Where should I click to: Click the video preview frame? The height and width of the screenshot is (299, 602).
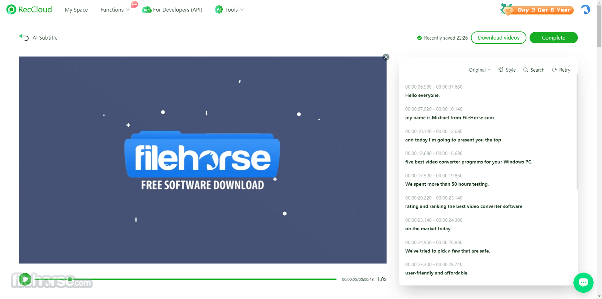[x=203, y=160]
